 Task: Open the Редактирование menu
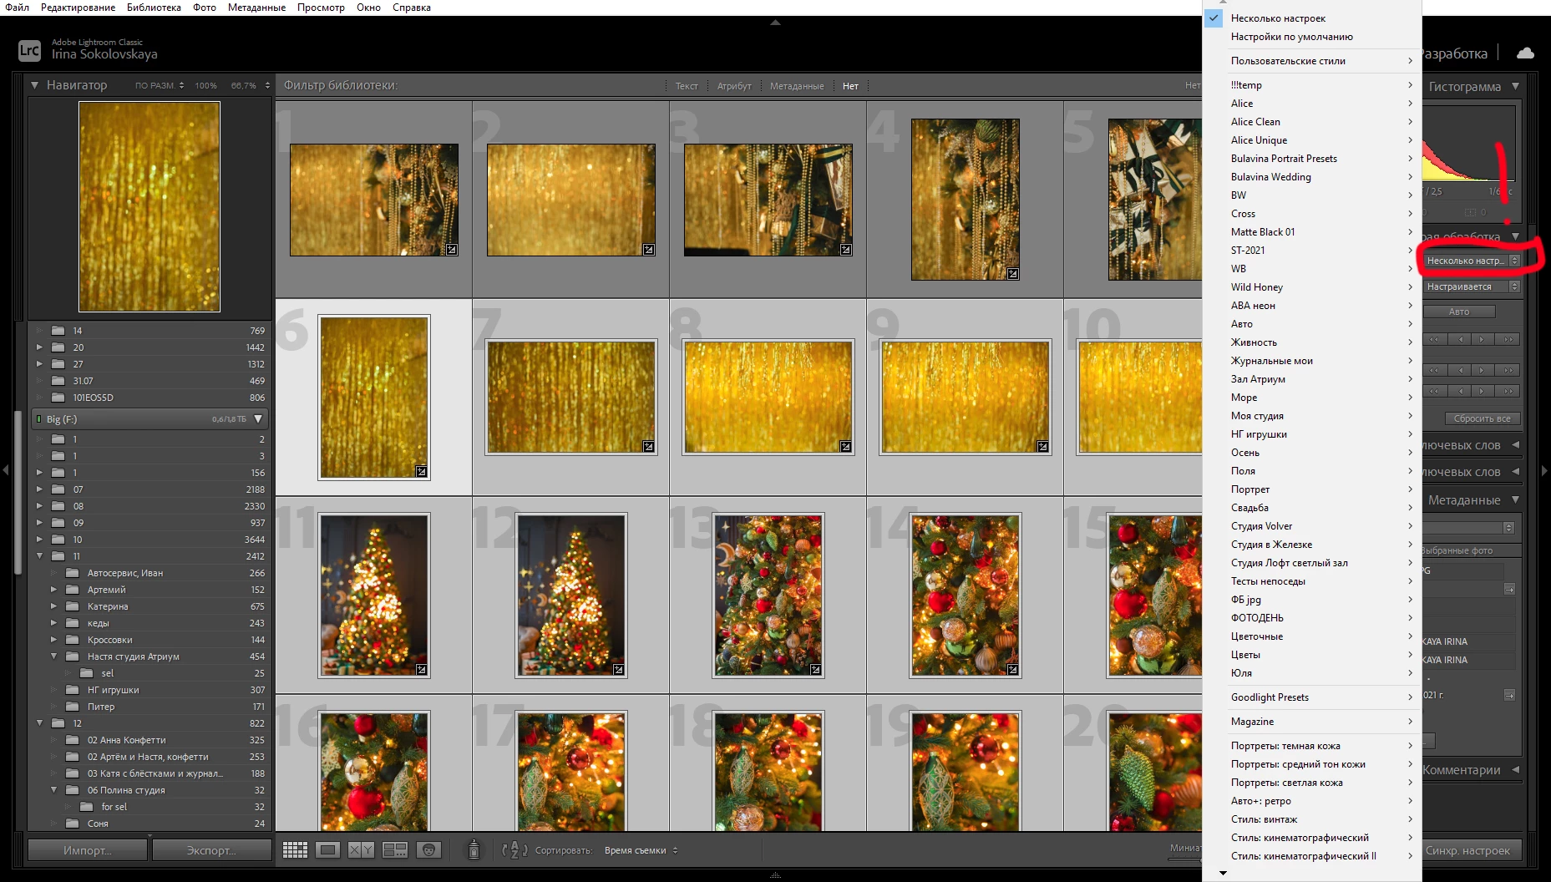point(78,8)
